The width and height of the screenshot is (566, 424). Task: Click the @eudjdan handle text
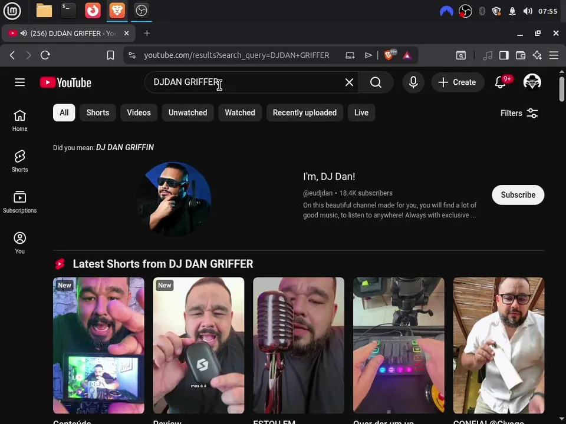point(318,193)
